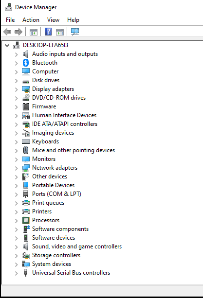Click the blue Help question-mark toolbar icon
This screenshot has height=298, width=203.
click(48, 32)
